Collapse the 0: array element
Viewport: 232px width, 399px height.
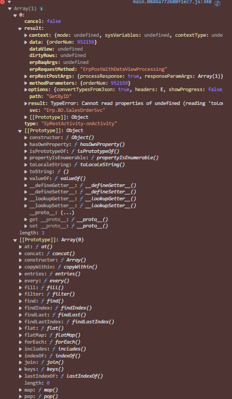tap(15, 15)
